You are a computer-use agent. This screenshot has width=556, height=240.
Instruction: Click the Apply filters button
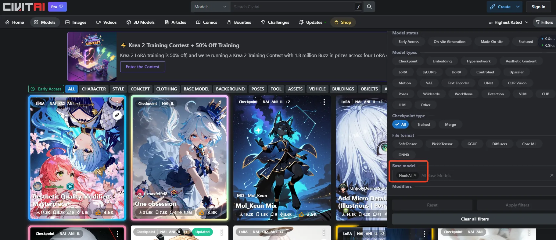tap(517, 205)
